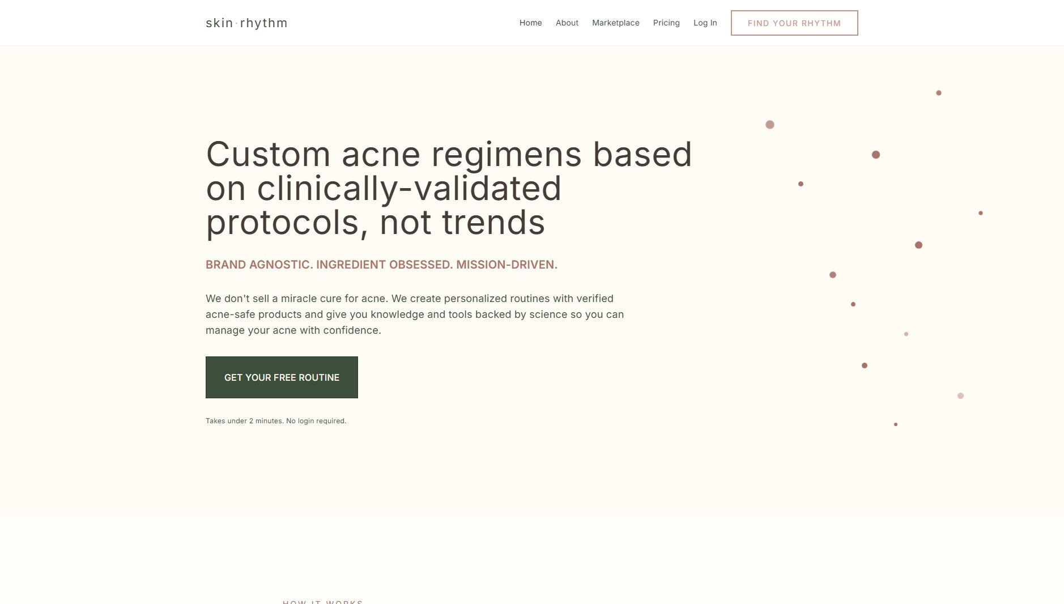The width and height of the screenshot is (1064, 604).
Task: Click the topmost small dot in hero area
Action: [x=938, y=92]
